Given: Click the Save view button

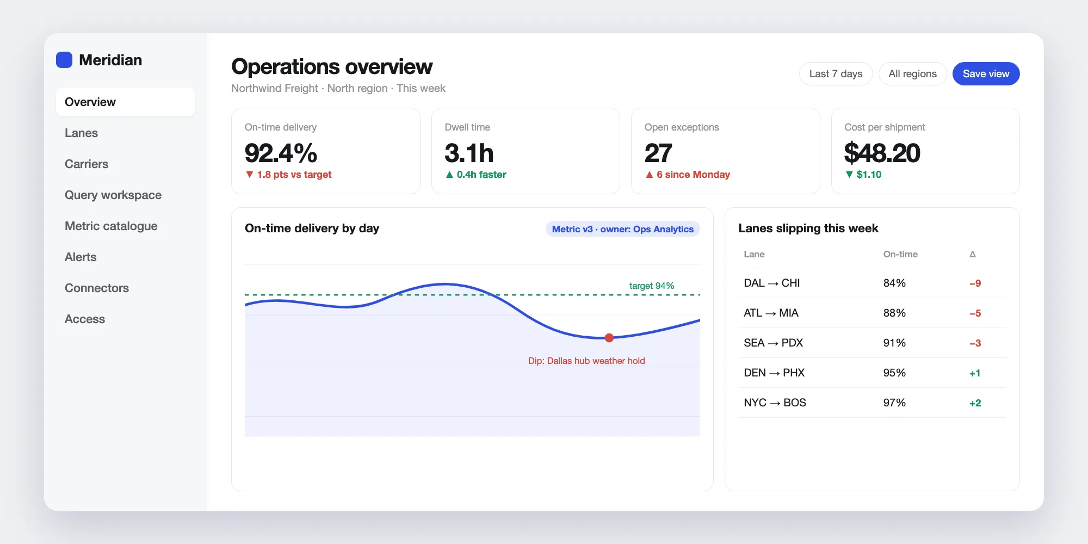Looking at the screenshot, I should point(986,73).
